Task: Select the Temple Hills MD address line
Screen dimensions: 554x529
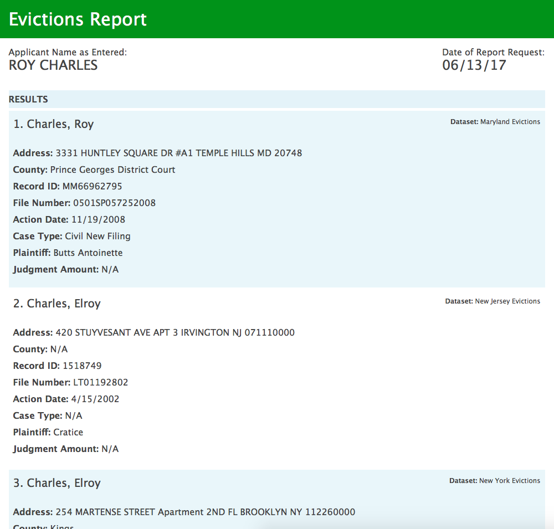Action: click(157, 153)
